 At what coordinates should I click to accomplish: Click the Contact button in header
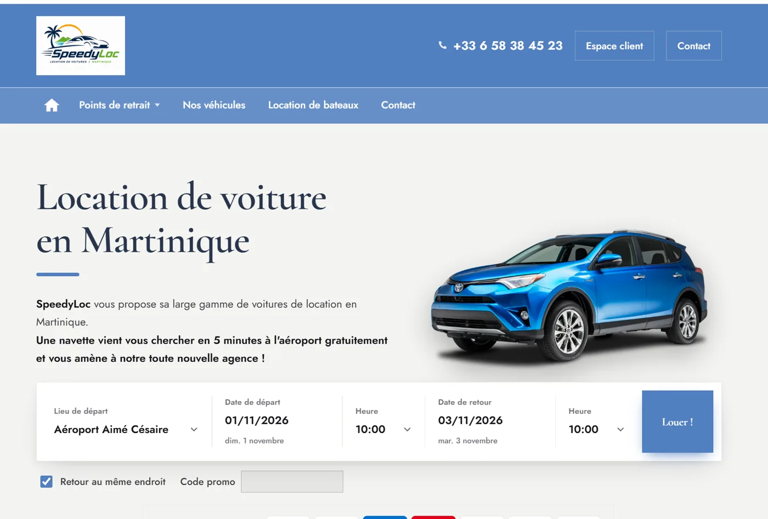[x=694, y=46]
